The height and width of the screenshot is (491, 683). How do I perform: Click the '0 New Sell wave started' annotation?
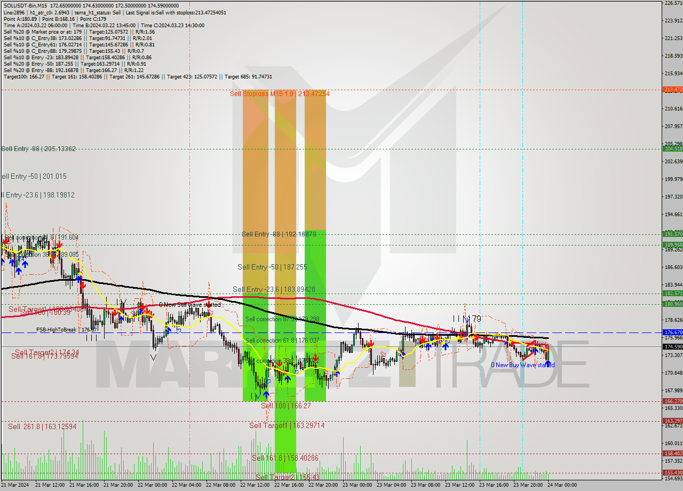(x=190, y=305)
